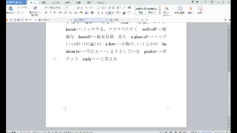Screen dimensions: 237x133
Task: Click the format painter brush icon
Action: tap(35, 8)
